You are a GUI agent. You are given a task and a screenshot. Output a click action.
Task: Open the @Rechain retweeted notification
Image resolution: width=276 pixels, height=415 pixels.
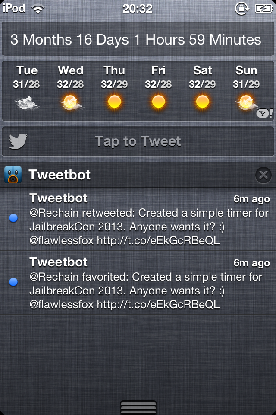(x=138, y=219)
